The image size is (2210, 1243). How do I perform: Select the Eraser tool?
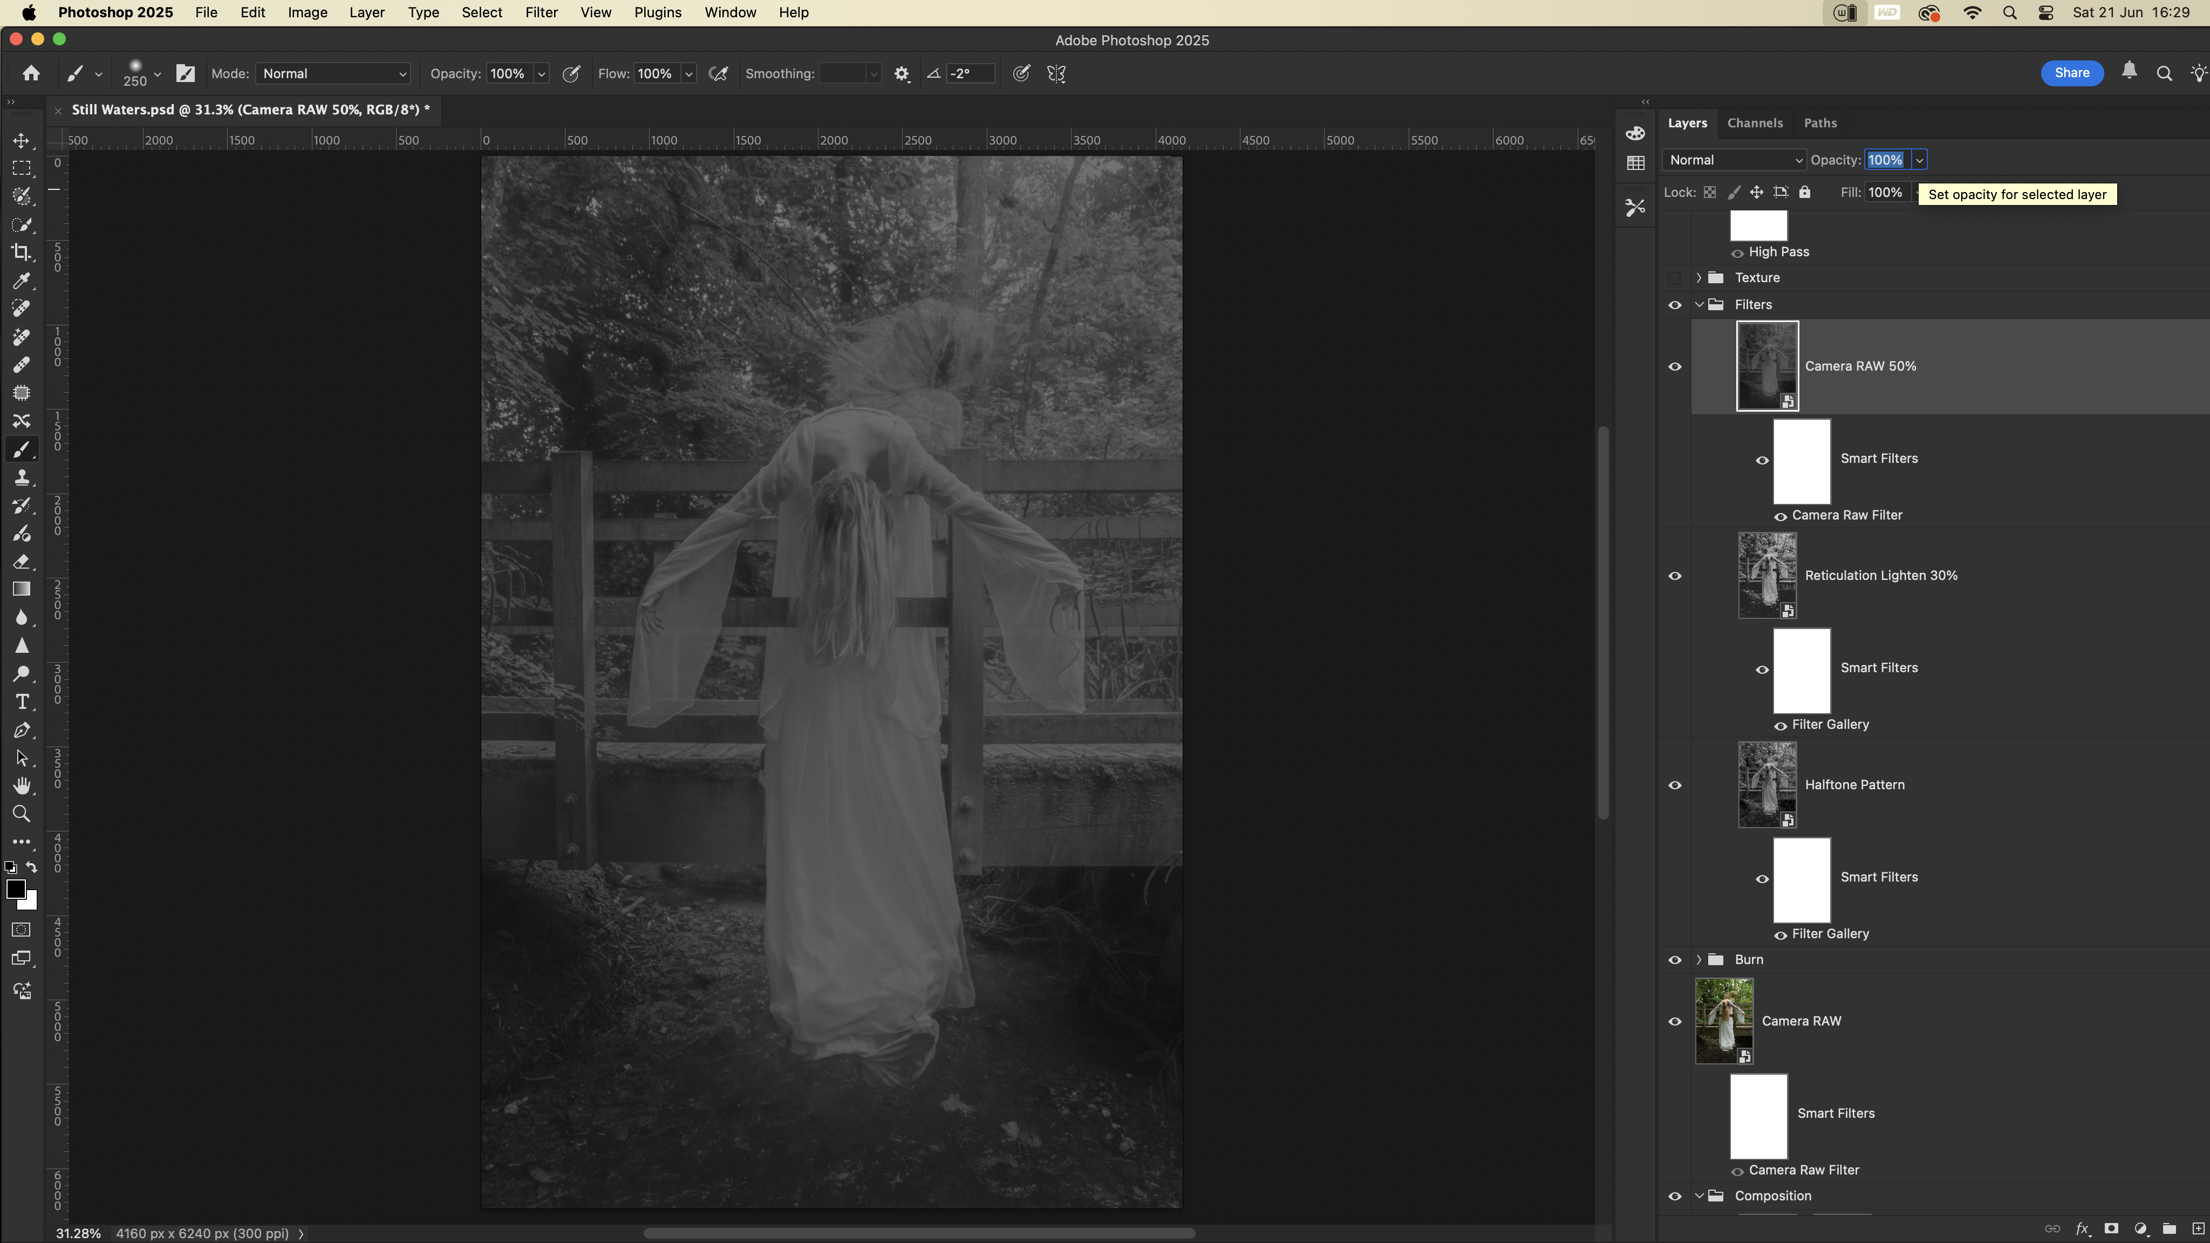(22, 562)
